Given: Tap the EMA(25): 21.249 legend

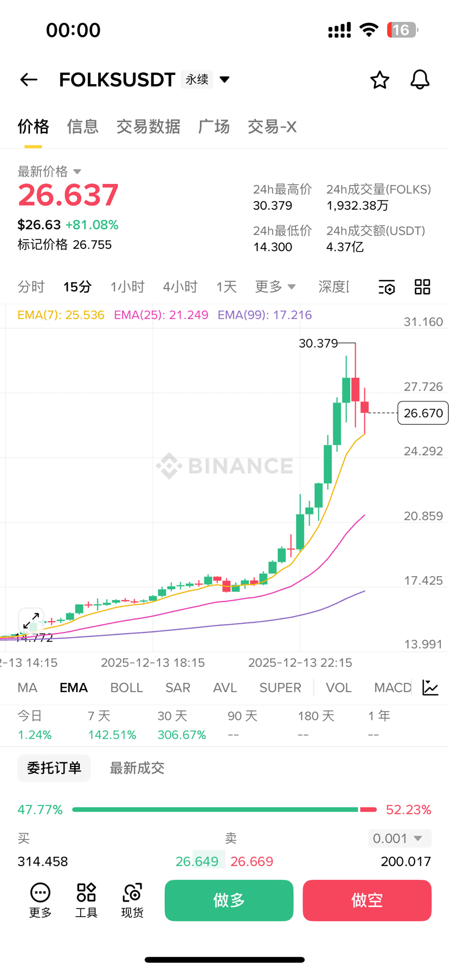Looking at the screenshot, I should [x=161, y=315].
